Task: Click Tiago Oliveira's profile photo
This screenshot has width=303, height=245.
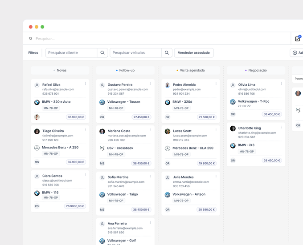Action: tap(37, 132)
